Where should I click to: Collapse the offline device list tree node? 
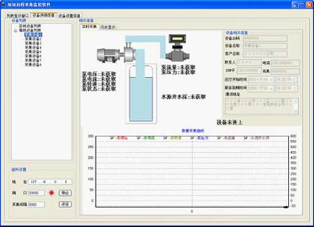16,31
